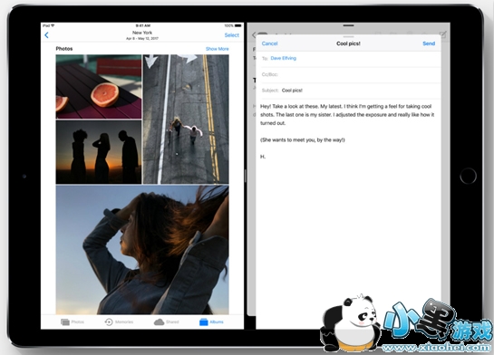494x355 pixels.
Task: Click the "(She wants to meet you, by the way!)" line
Action: [x=303, y=139]
